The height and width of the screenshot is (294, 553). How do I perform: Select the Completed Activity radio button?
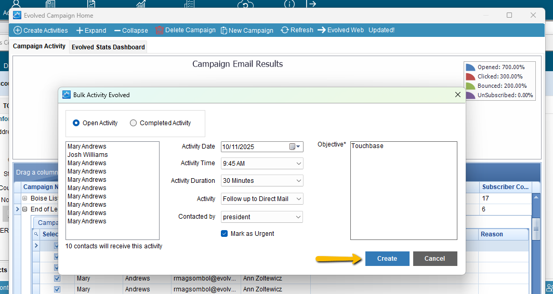pos(134,123)
